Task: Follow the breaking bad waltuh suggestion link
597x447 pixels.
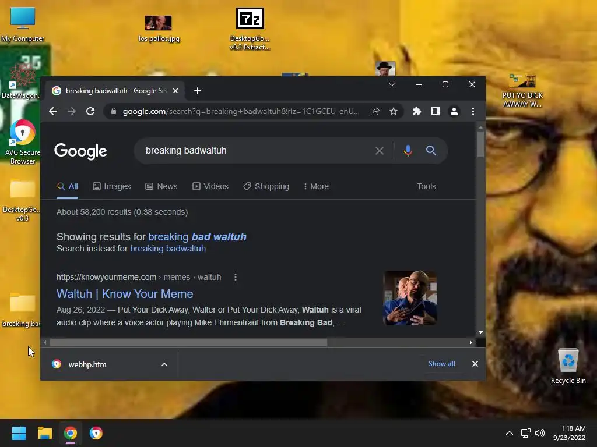Action: 197,237
